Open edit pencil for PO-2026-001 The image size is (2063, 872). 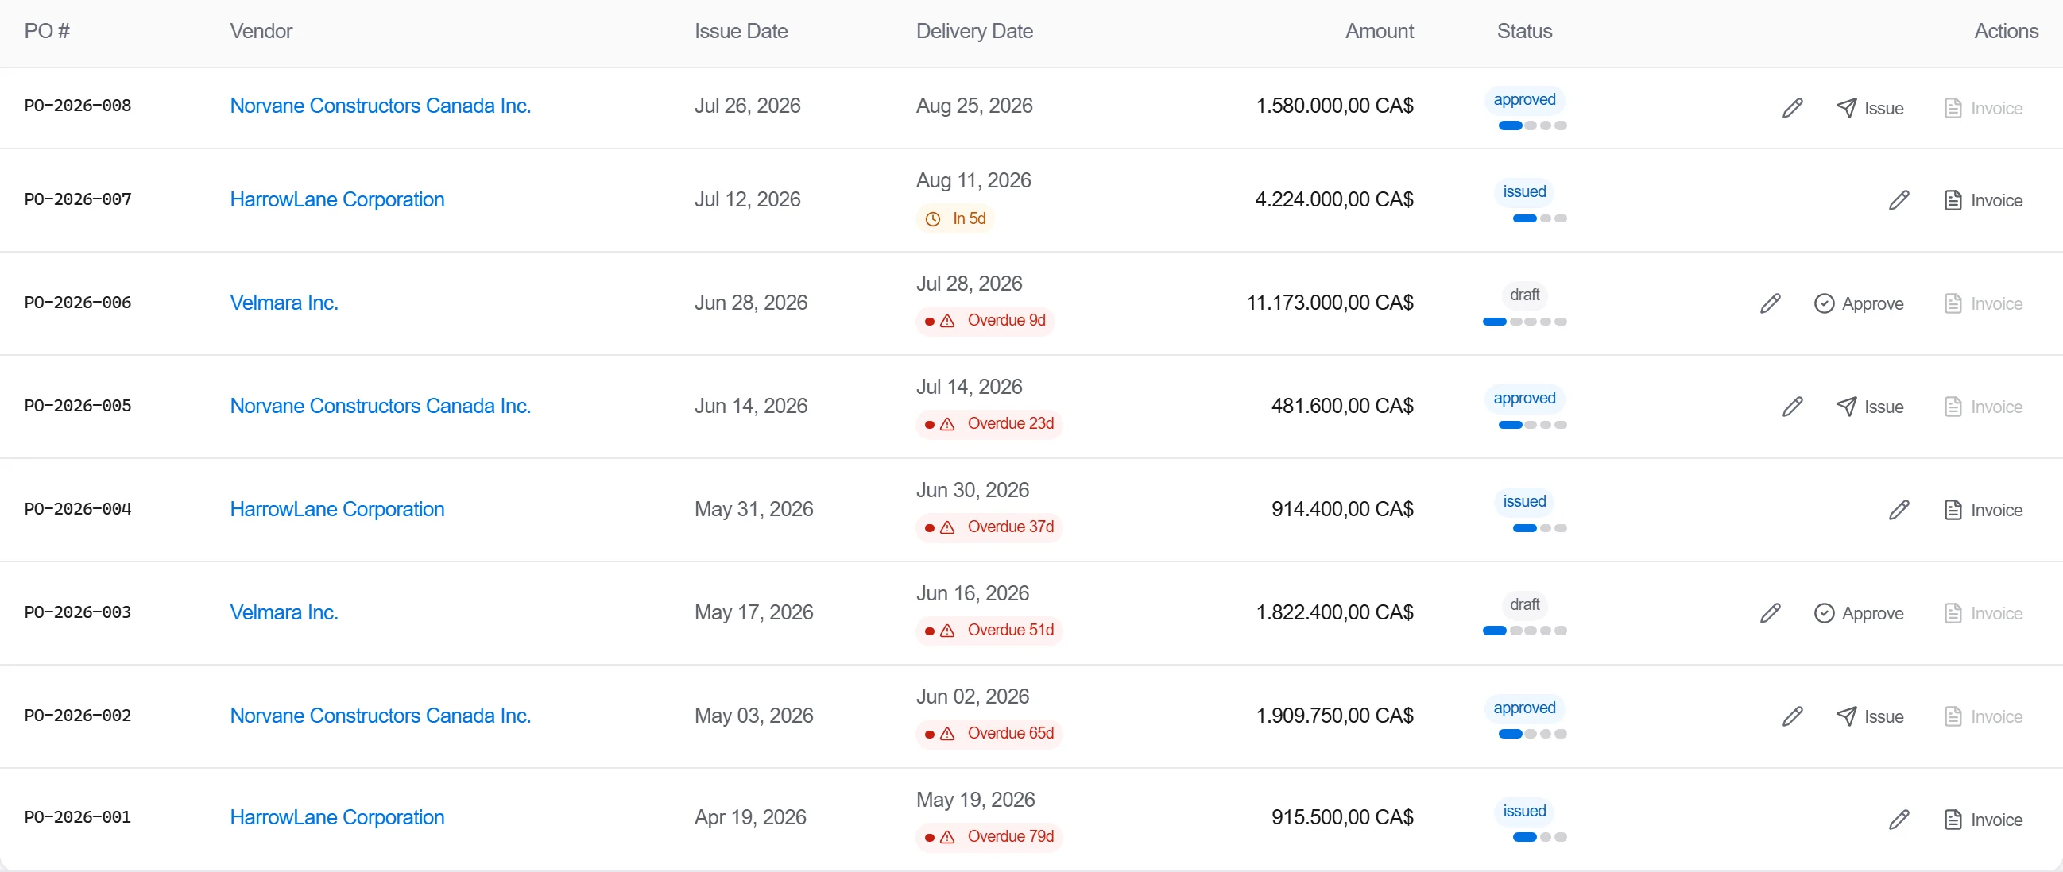1899,820
